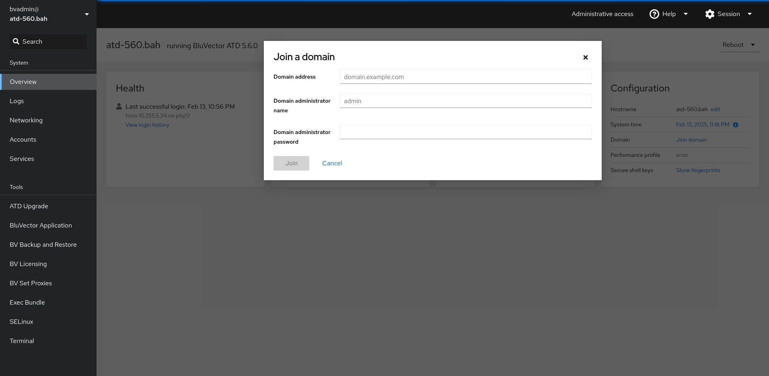This screenshot has width=769, height=376.
Task: Click the Configuration card heading
Action: tap(640, 88)
